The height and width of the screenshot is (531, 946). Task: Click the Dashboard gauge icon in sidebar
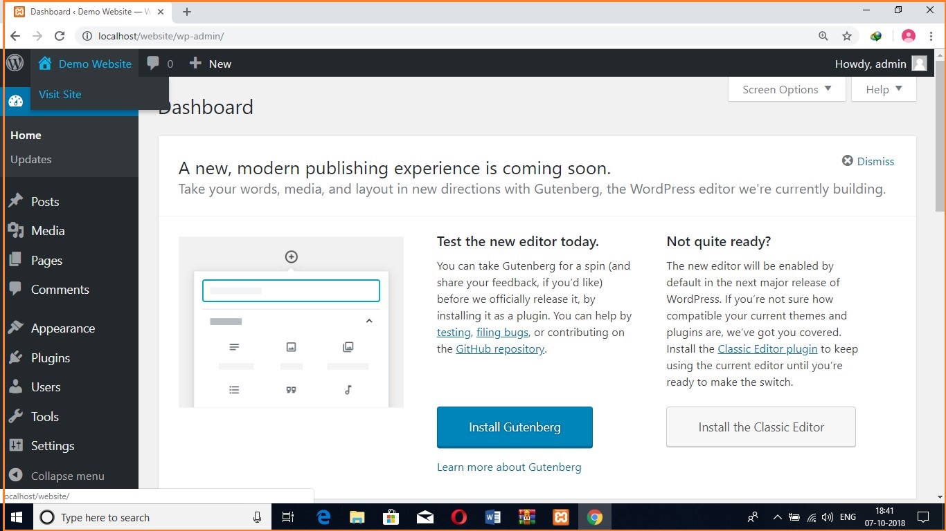tap(15, 102)
